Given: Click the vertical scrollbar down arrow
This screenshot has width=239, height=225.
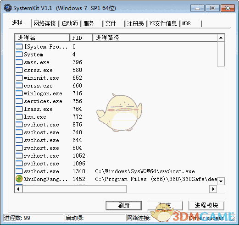Looking at the screenshot, I should (x=221, y=181).
